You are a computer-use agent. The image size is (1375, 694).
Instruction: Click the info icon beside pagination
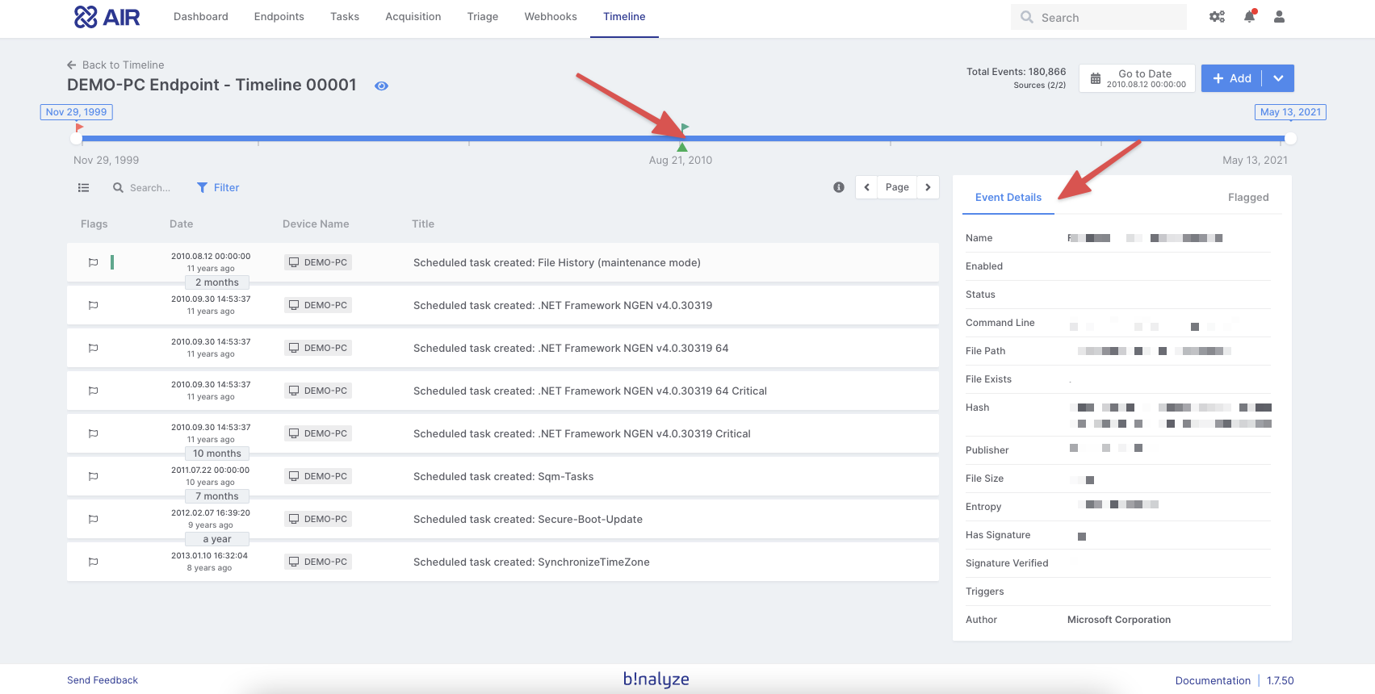click(x=839, y=187)
